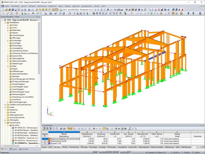Click the orange color swatch of material 1
This screenshot has width=205, height=154.
(50, 139)
